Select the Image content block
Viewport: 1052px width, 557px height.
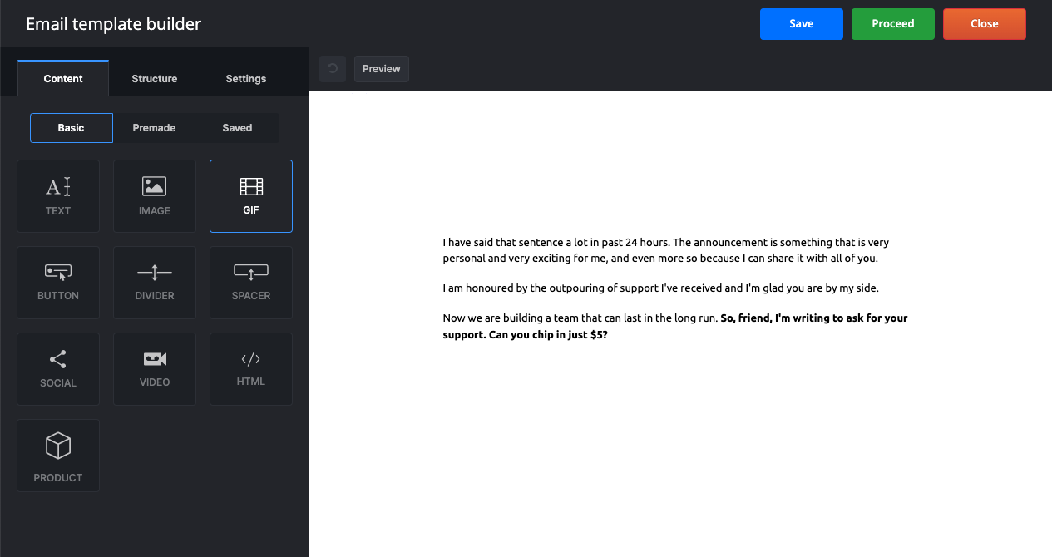point(155,196)
